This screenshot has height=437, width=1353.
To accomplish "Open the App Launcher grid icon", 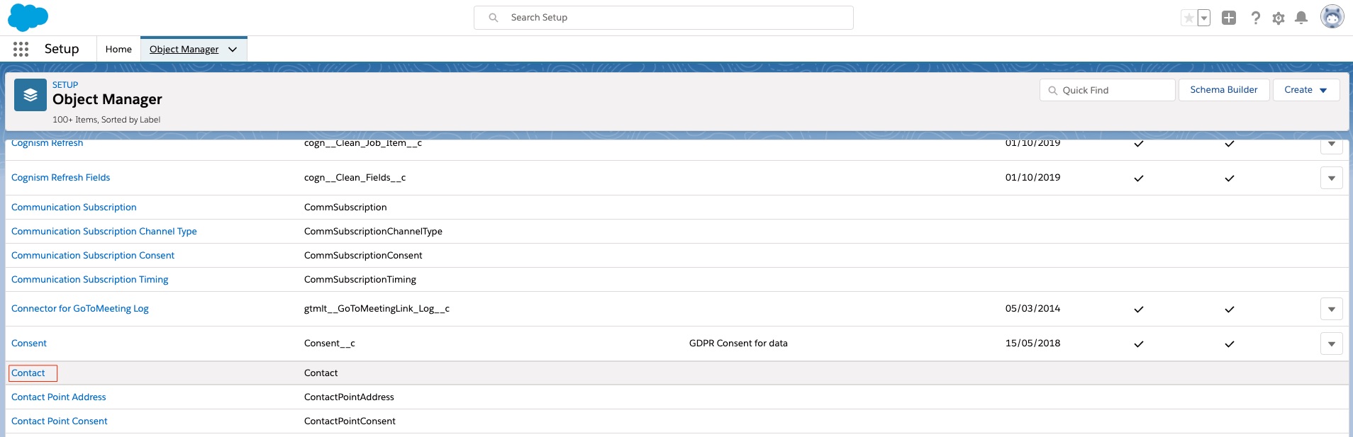I will (21, 49).
